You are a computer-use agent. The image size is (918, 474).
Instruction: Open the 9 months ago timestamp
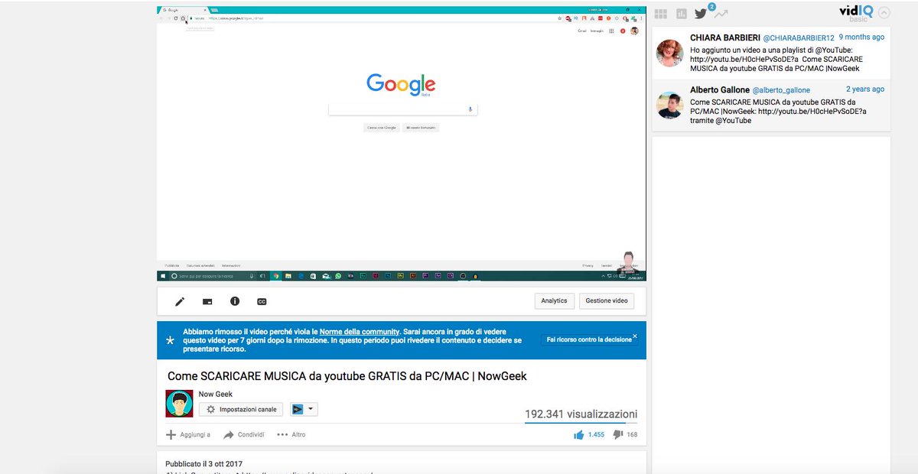861,37
